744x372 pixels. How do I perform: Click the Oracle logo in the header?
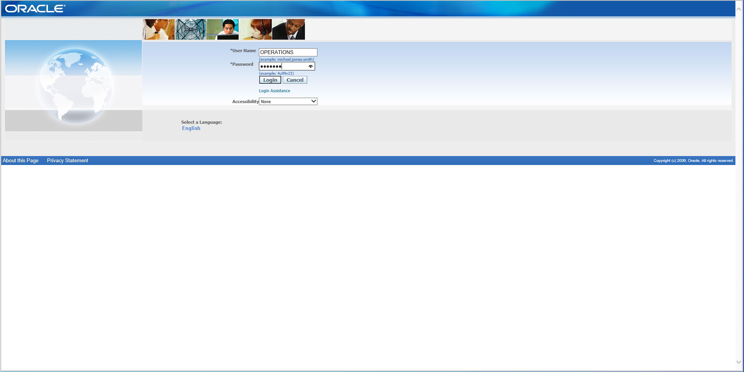(x=35, y=9)
